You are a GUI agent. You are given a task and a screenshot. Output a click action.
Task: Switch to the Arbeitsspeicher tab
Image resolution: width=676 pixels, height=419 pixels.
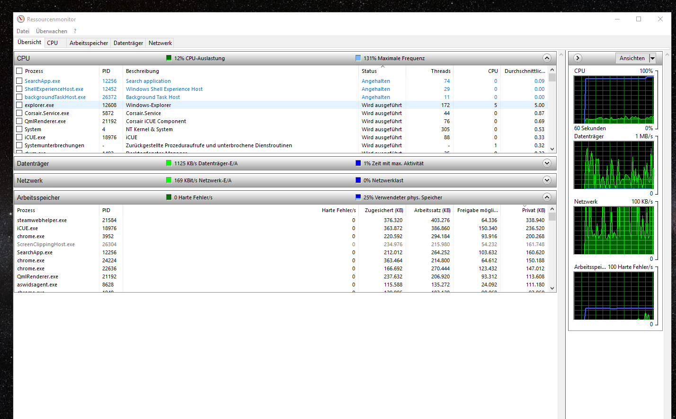point(89,43)
